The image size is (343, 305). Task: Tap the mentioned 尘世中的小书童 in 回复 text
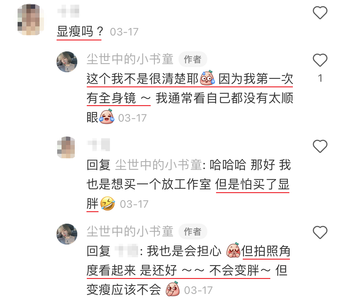pos(159,165)
